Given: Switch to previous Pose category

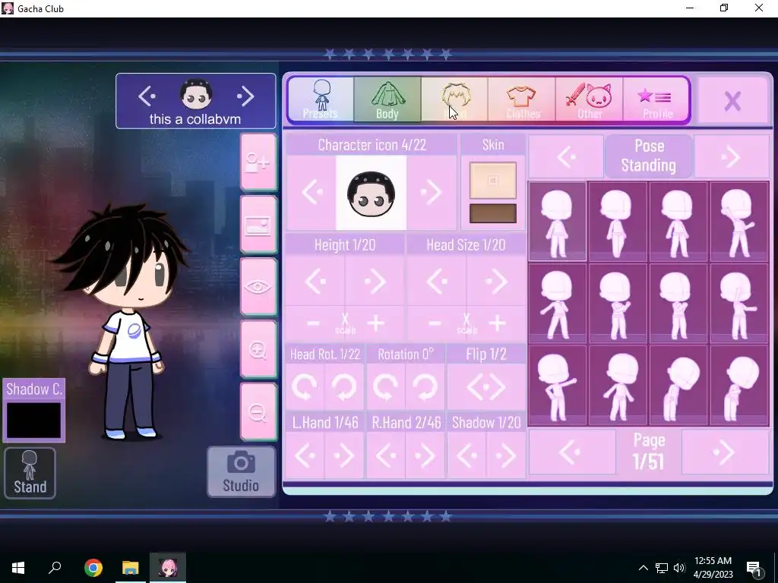Looking at the screenshot, I should click(x=566, y=156).
